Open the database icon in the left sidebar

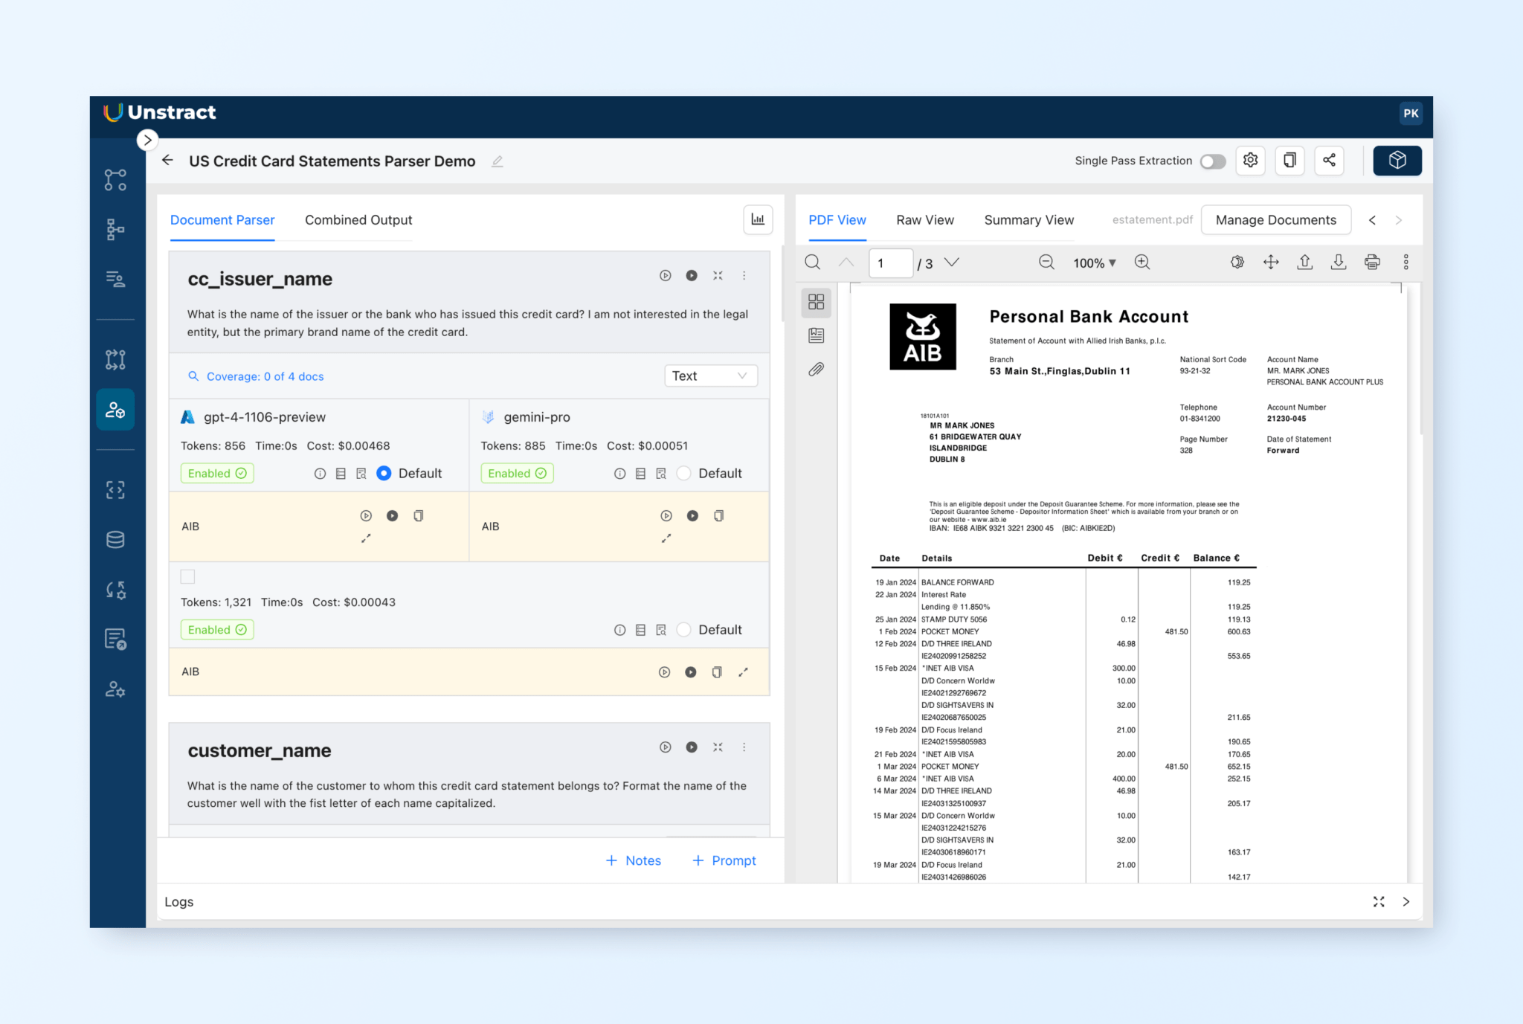(x=115, y=539)
